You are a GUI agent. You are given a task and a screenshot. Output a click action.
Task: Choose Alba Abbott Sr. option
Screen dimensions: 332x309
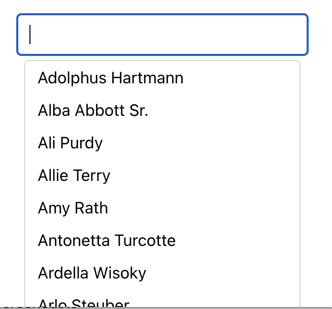(93, 111)
